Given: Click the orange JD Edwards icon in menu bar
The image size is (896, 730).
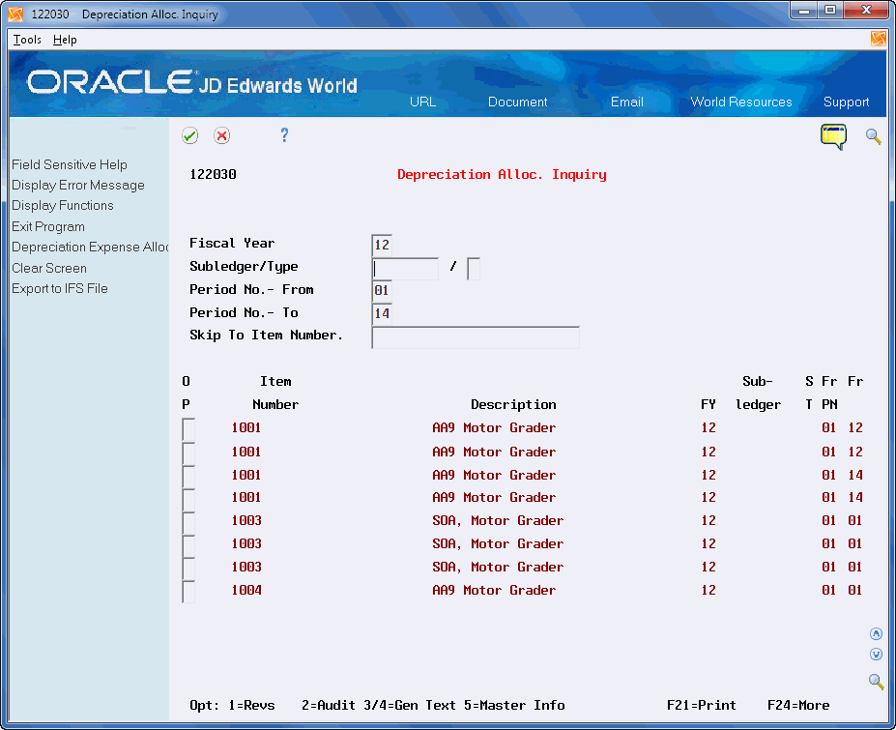Looking at the screenshot, I should click(878, 39).
